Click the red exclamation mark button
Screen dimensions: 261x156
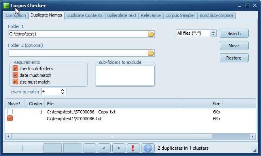(133, 148)
